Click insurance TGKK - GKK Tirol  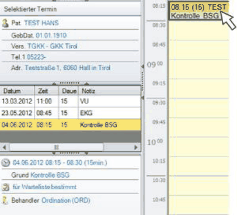[53, 46]
